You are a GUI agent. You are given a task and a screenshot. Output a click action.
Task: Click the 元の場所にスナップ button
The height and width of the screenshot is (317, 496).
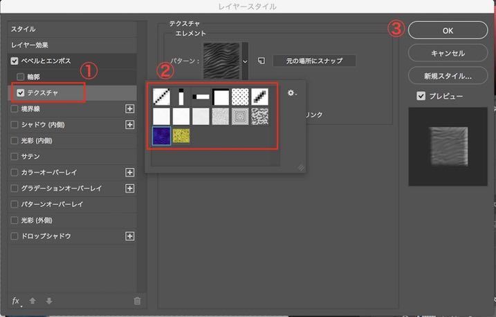pyautogui.click(x=314, y=61)
